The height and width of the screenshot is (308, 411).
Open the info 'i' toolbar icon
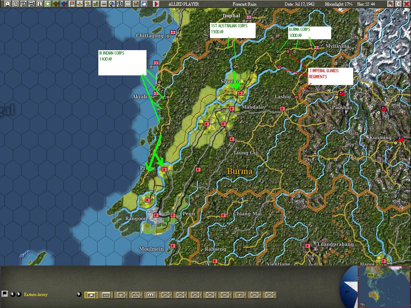click(x=40, y=4)
